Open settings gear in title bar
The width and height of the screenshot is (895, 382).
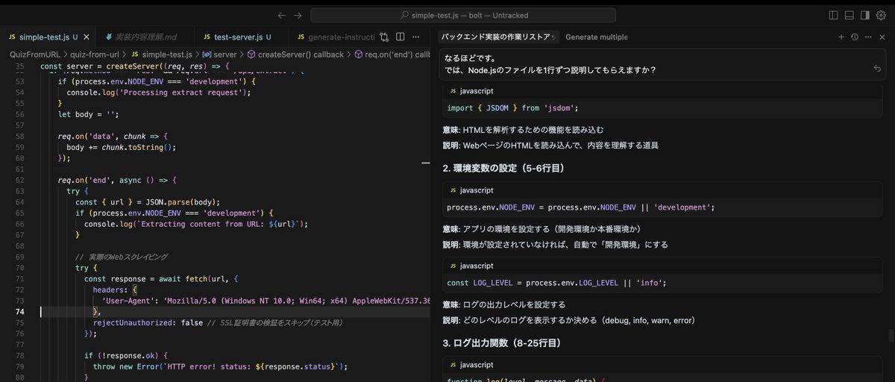click(881, 15)
